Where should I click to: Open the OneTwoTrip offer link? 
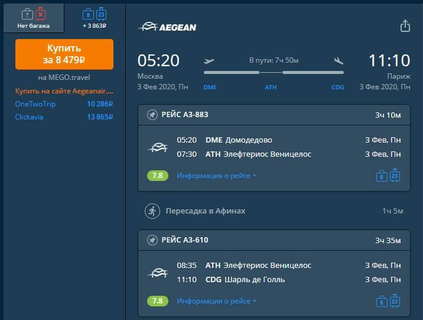[35, 104]
